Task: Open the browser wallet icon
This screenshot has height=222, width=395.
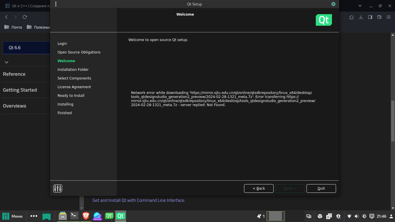Action: [379, 17]
